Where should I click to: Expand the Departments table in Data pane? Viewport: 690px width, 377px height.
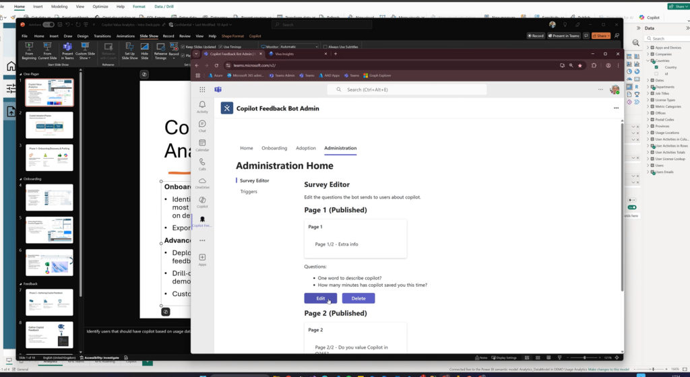(x=648, y=87)
